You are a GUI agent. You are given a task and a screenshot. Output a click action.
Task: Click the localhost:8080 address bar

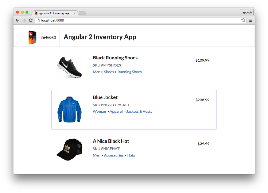click(x=137, y=20)
